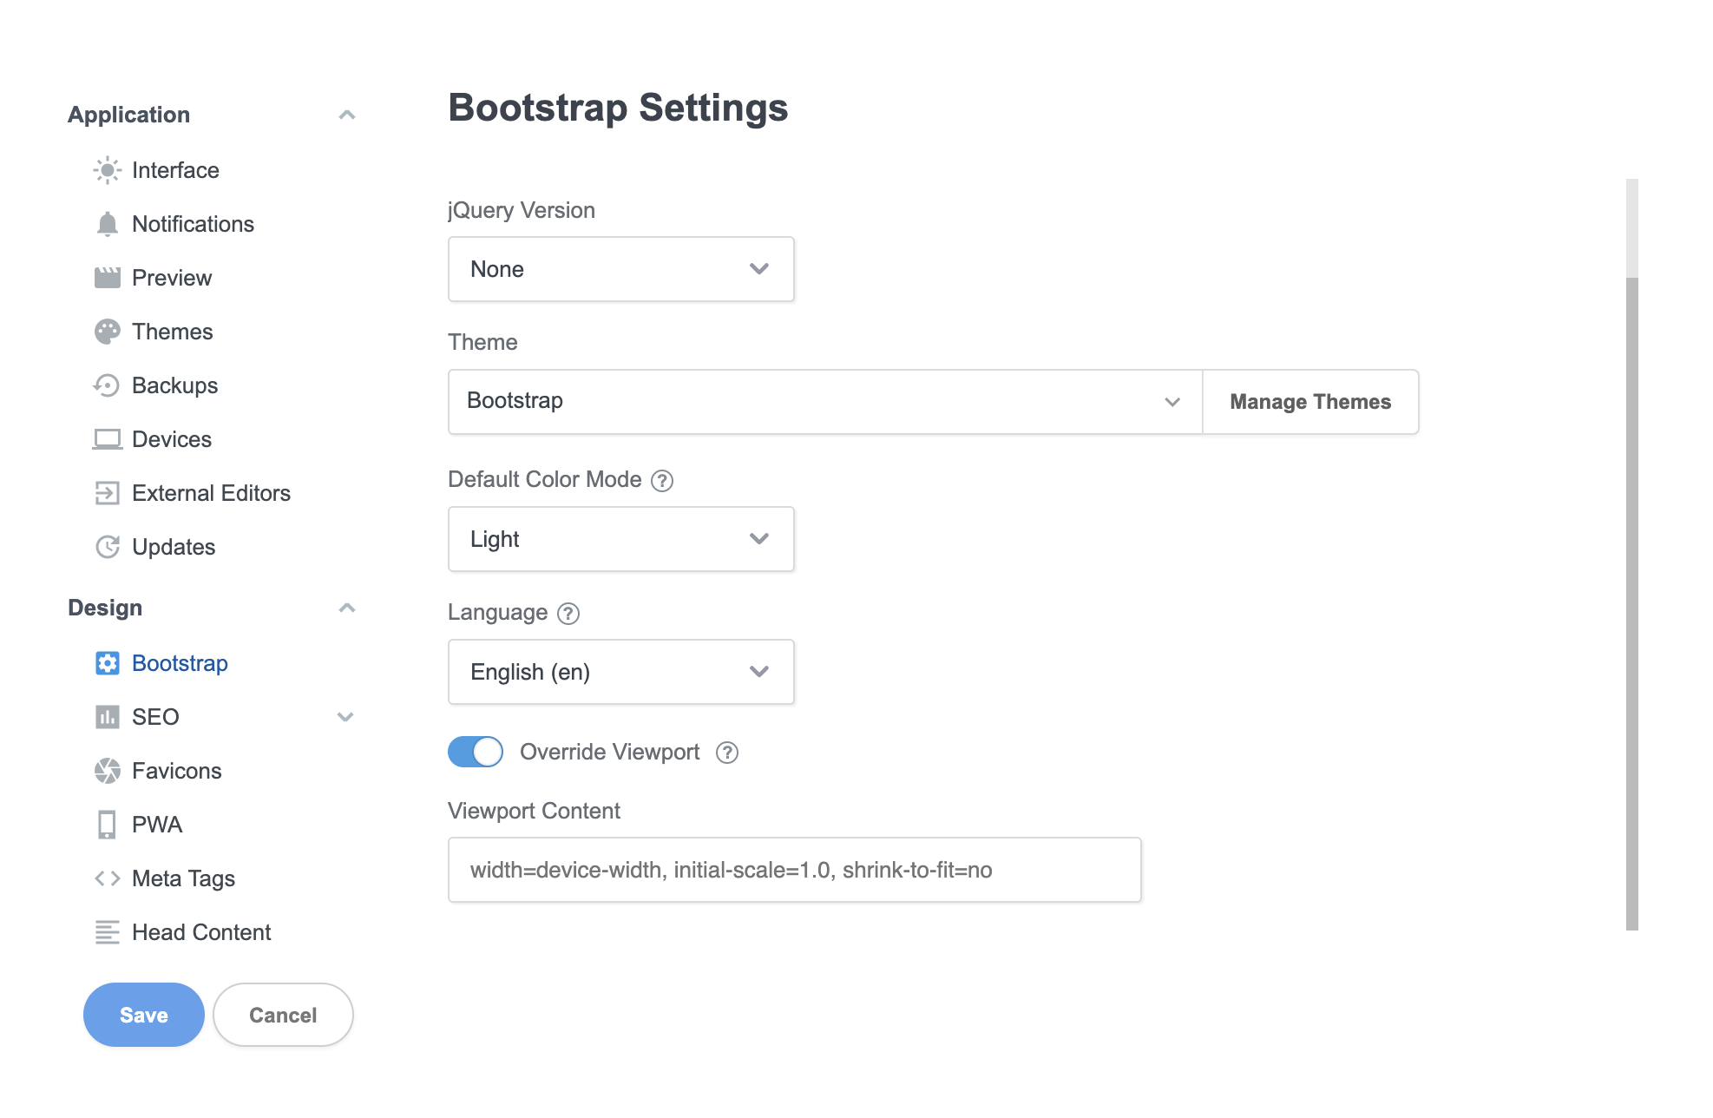Click the Meta Tags code brackets icon

(x=107, y=878)
